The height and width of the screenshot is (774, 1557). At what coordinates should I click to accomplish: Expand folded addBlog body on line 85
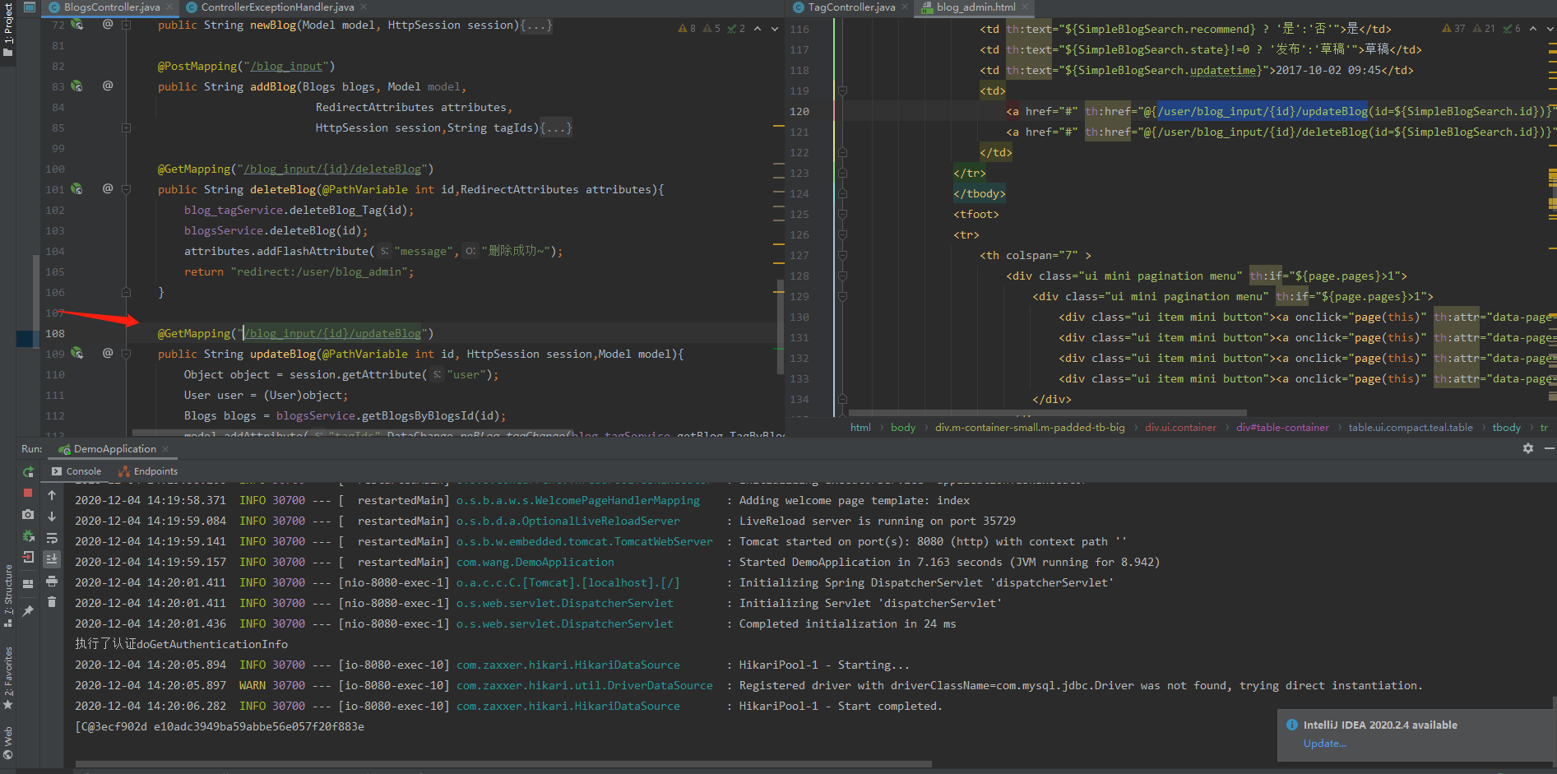(x=126, y=127)
